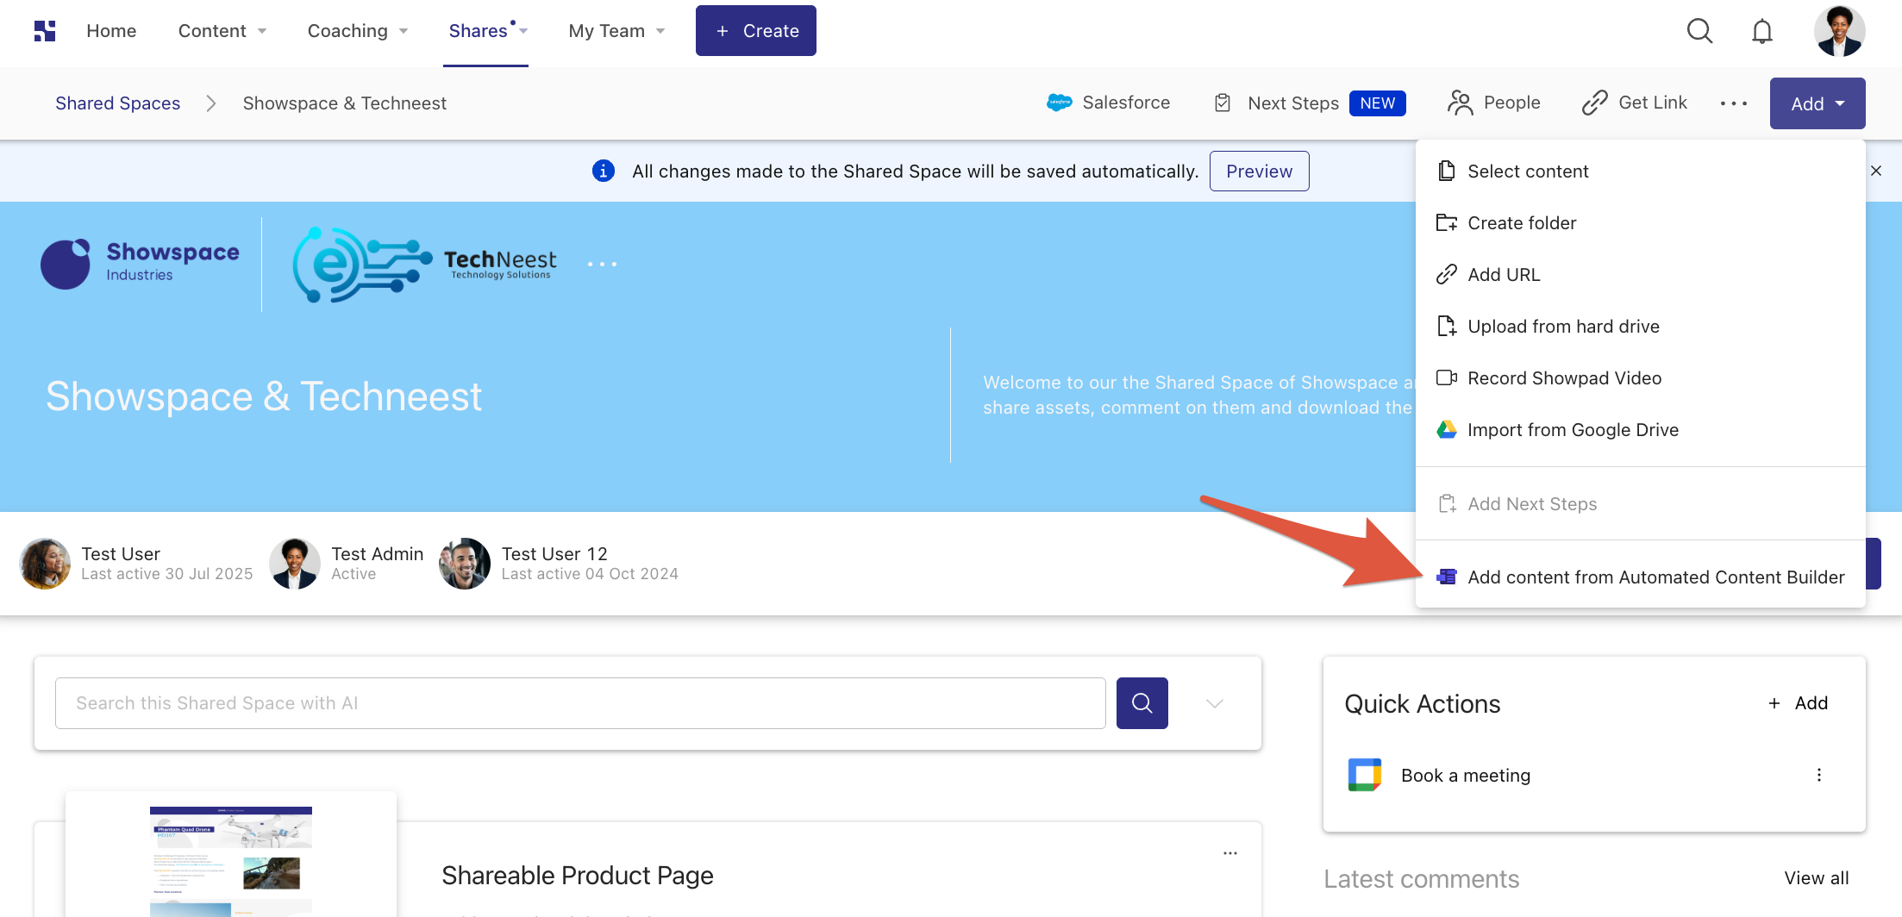Click the Showspace & Techneest banner title
The width and height of the screenshot is (1902, 917).
pos(264,396)
